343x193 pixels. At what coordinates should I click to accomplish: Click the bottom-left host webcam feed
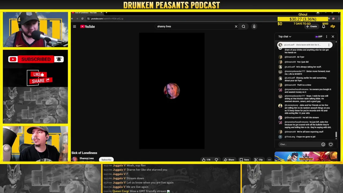click(x=35, y=144)
